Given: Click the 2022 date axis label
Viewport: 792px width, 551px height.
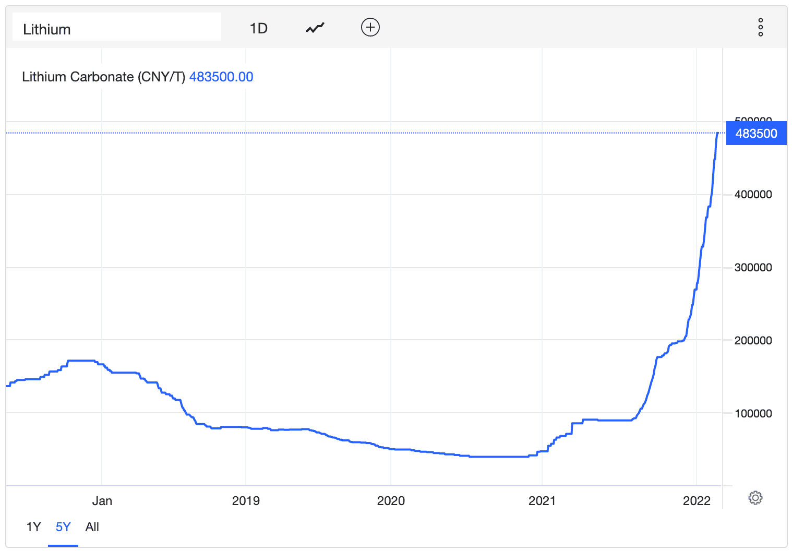Looking at the screenshot, I should (697, 501).
